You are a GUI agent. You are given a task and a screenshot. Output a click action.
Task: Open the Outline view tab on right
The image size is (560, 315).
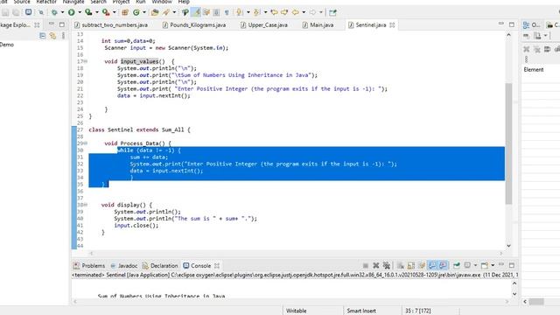coord(531,25)
